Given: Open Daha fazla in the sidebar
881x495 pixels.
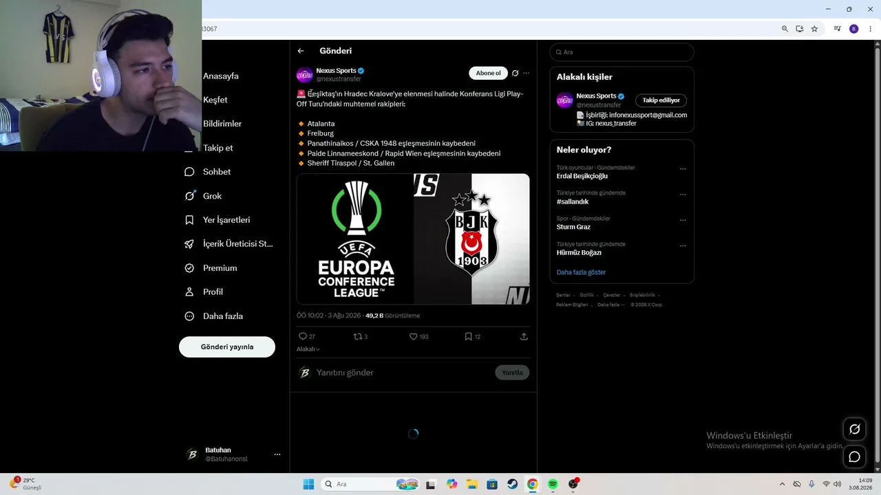Looking at the screenshot, I should tap(213, 316).
